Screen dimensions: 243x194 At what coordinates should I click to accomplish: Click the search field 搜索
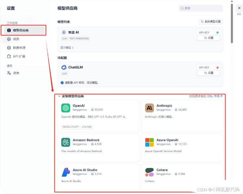201,8
